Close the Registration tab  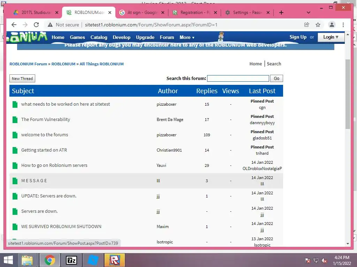(215, 13)
